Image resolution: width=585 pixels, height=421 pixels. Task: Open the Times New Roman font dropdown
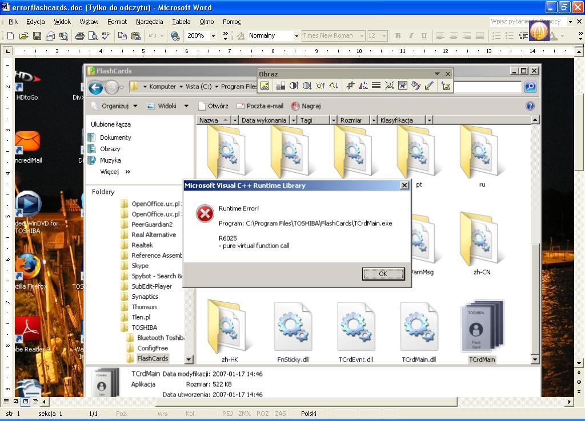click(362, 36)
